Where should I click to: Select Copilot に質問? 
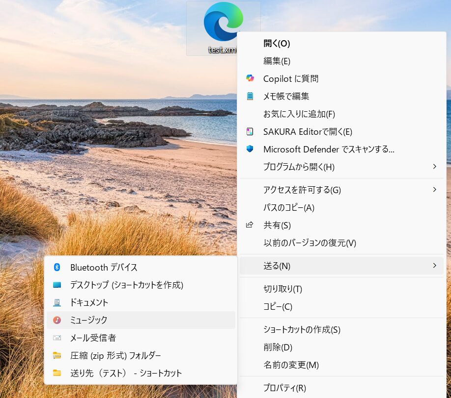click(x=341, y=78)
